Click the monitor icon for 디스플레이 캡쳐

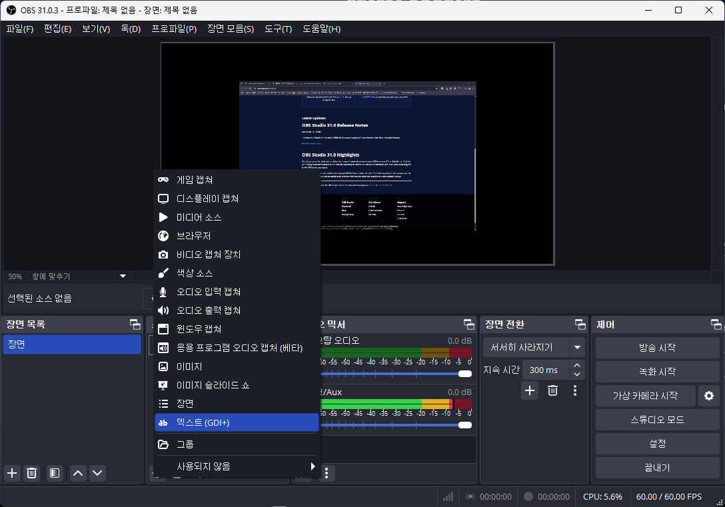point(163,199)
